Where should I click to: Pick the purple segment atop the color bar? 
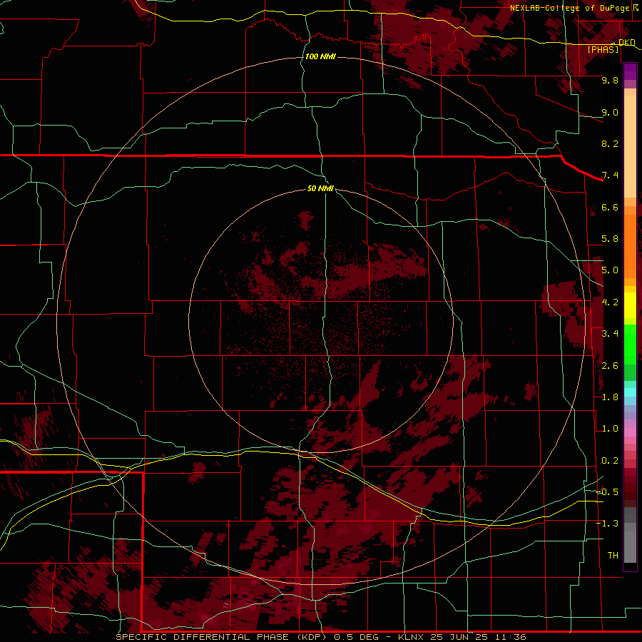pos(630,71)
